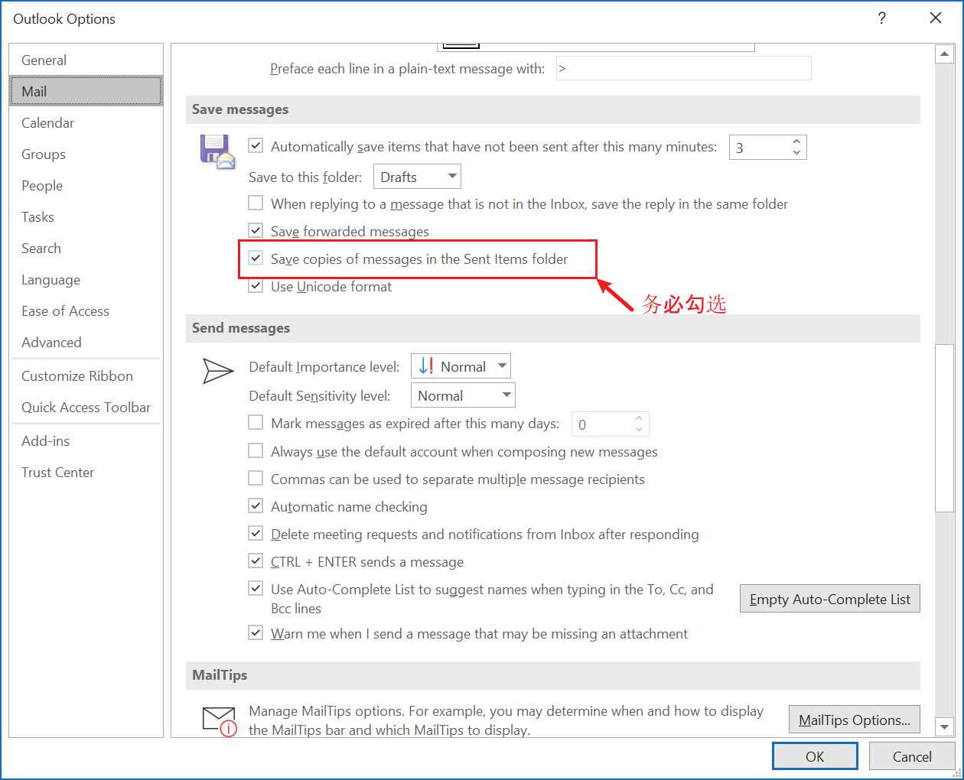Open the Customize Ribbon category
The image size is (964, 780).
click(x=86, y=375)
